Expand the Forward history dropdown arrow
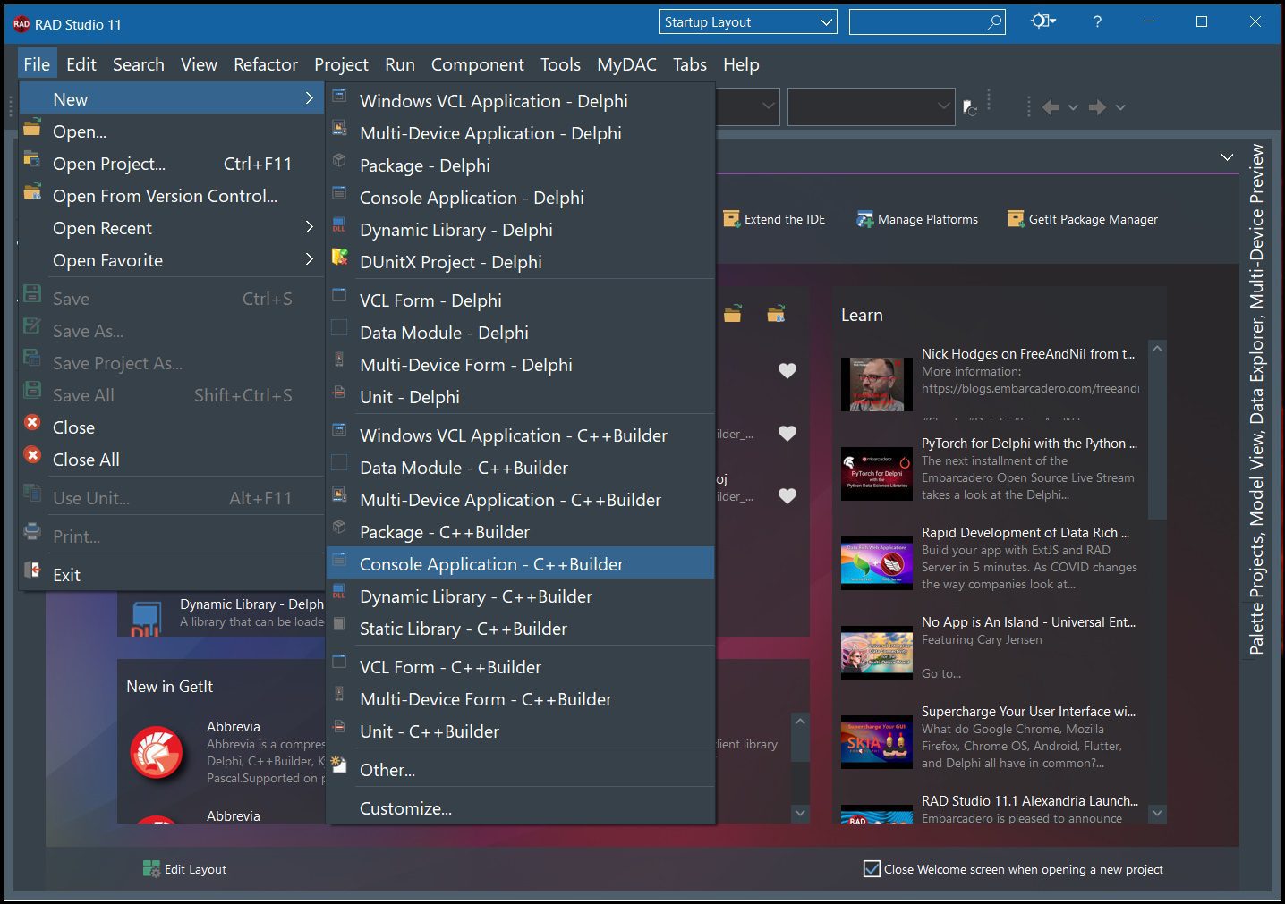This screenshot has height=904, width=1285. pyautogui.click(x=1119, y=108)
